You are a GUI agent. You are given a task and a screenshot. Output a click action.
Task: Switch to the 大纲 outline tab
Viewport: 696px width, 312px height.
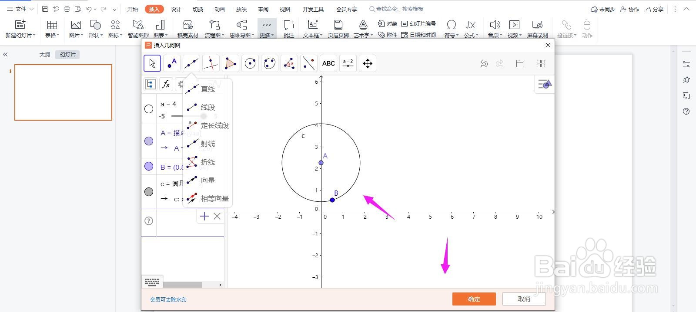pyautogui.click(x=45, y=54)
